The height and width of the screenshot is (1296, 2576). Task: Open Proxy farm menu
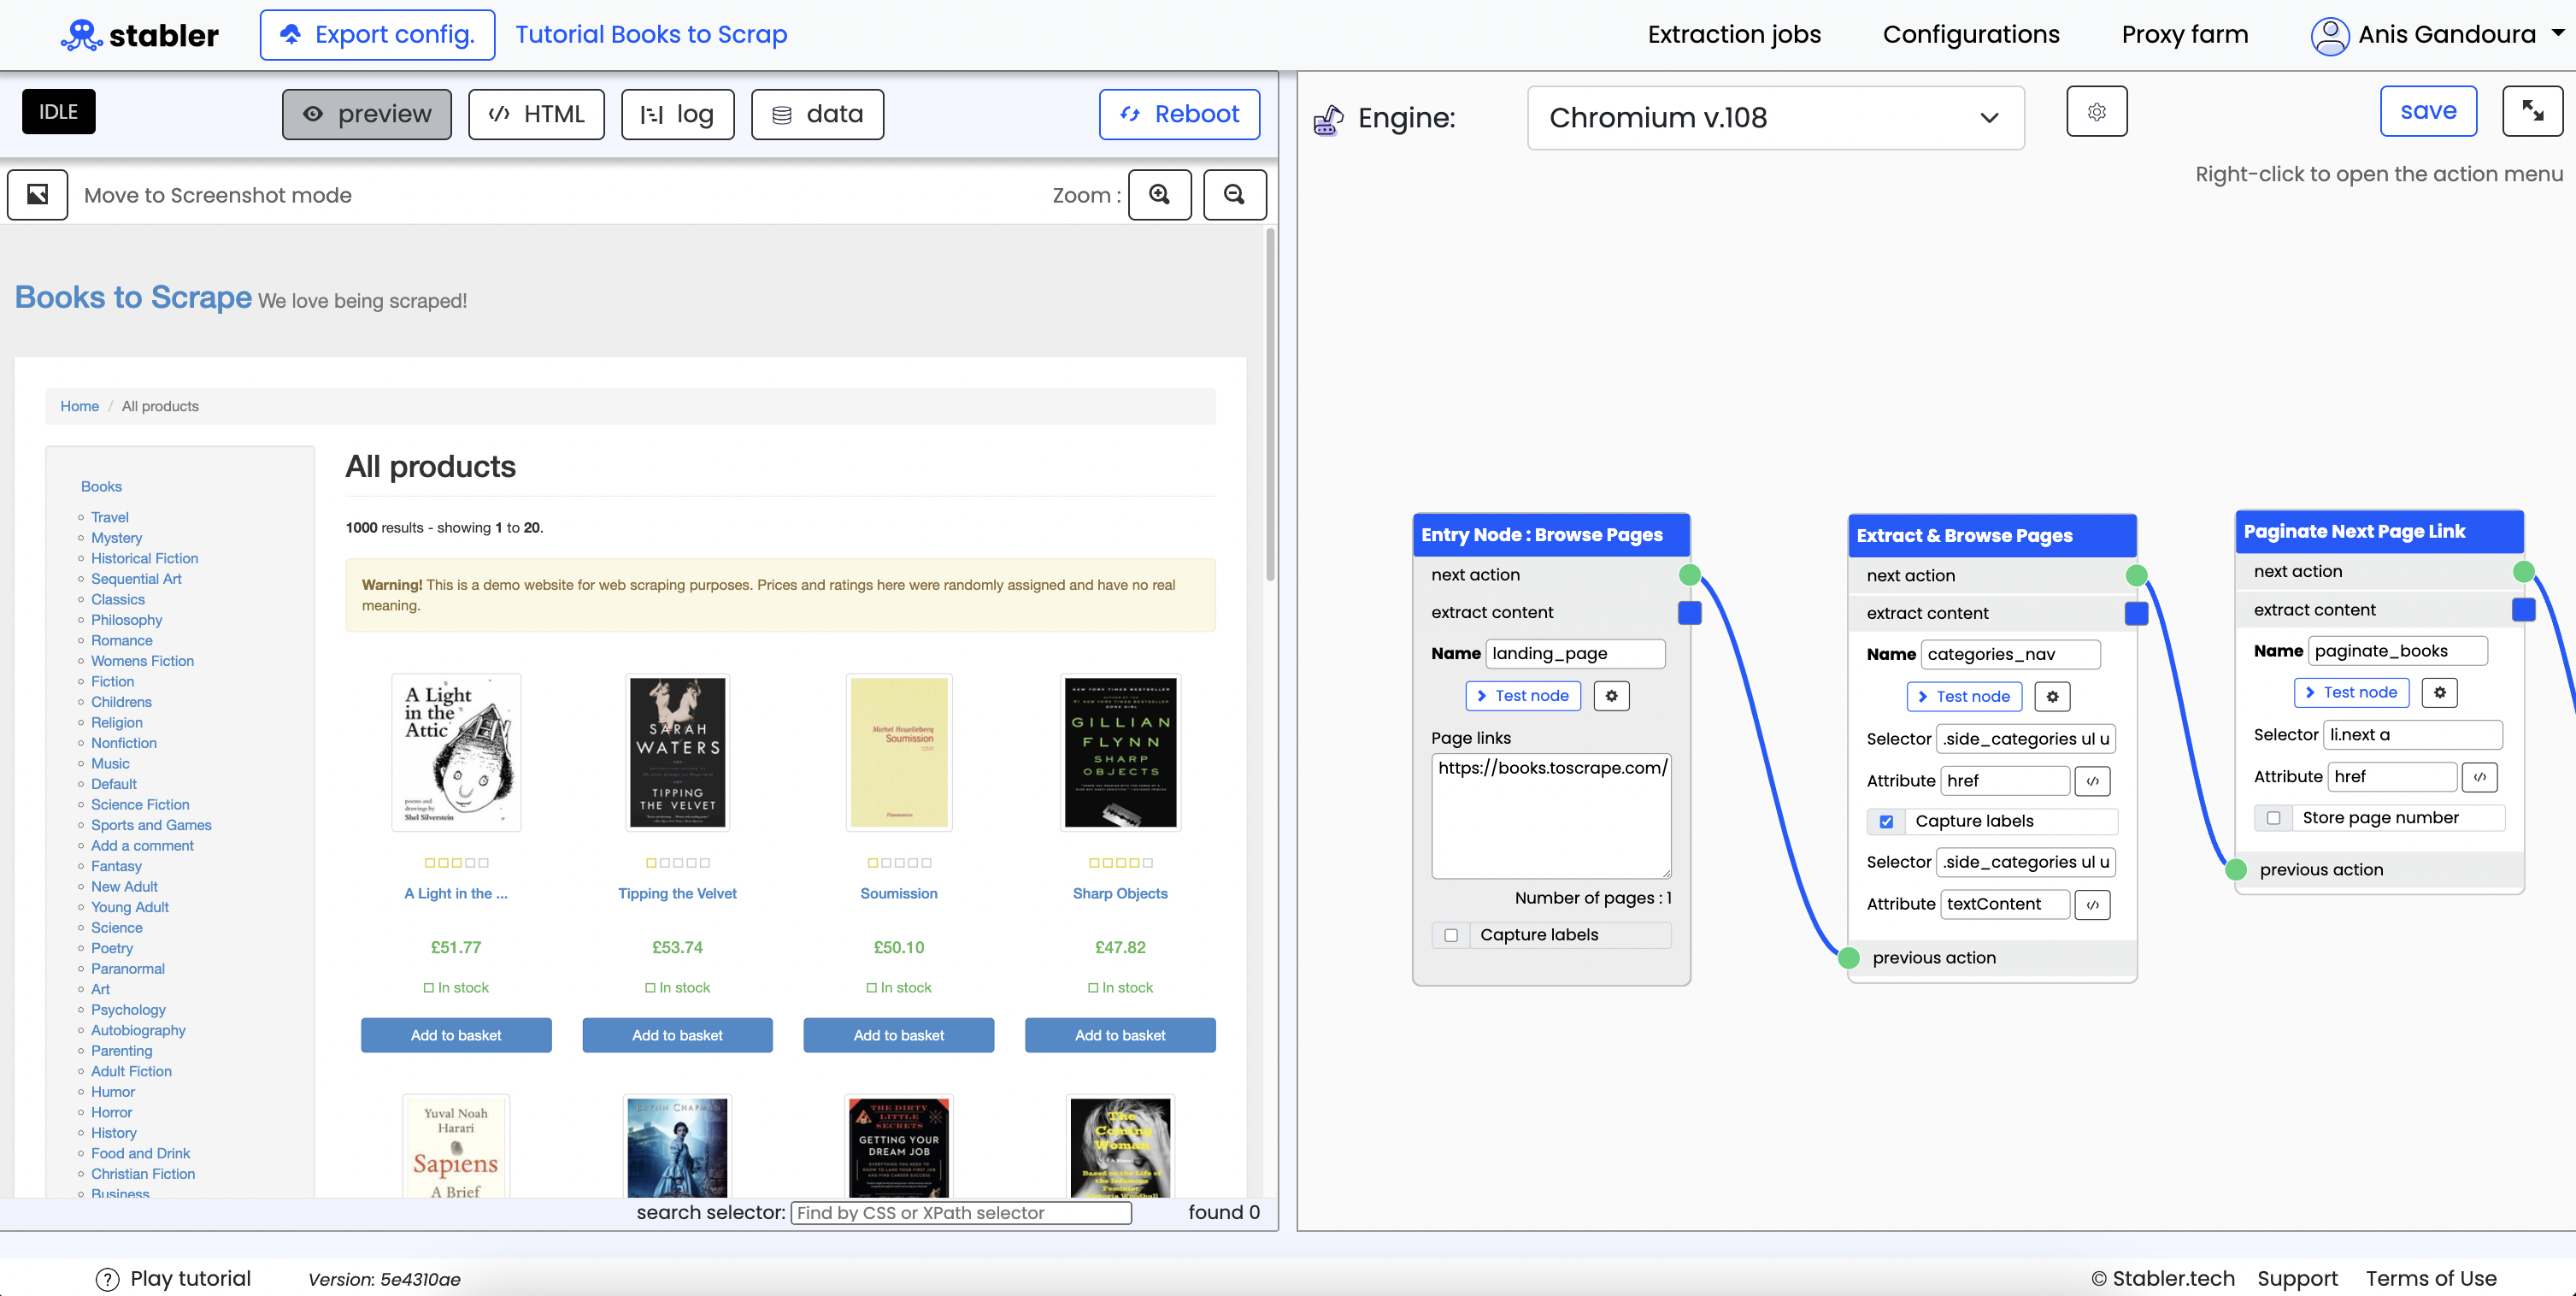(x=2185, y=35)
